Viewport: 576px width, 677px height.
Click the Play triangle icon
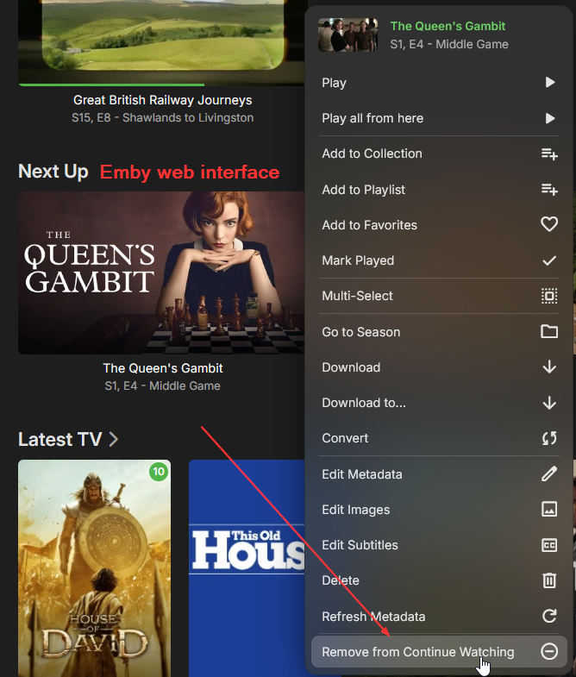pyautogui.click(x=549, y=82)
